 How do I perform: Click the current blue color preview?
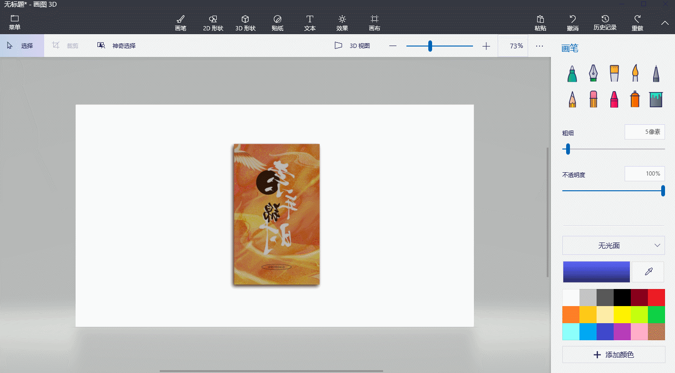pos(597,272)
